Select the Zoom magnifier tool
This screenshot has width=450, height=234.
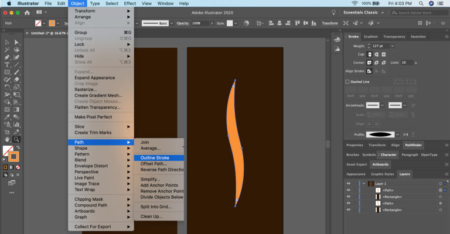(x=16, y=139)
